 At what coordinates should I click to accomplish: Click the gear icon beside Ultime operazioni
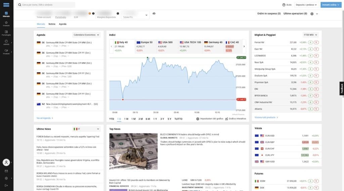(x=312, y=14)
